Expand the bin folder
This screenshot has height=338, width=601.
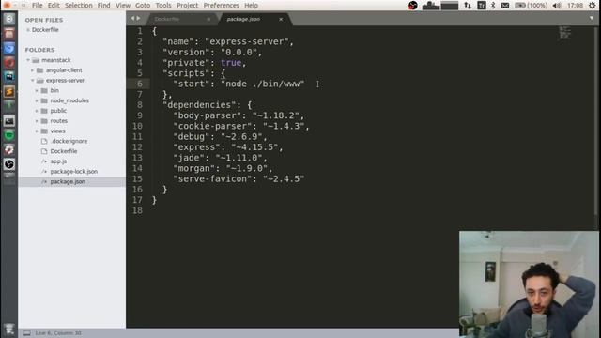[37, 91]
